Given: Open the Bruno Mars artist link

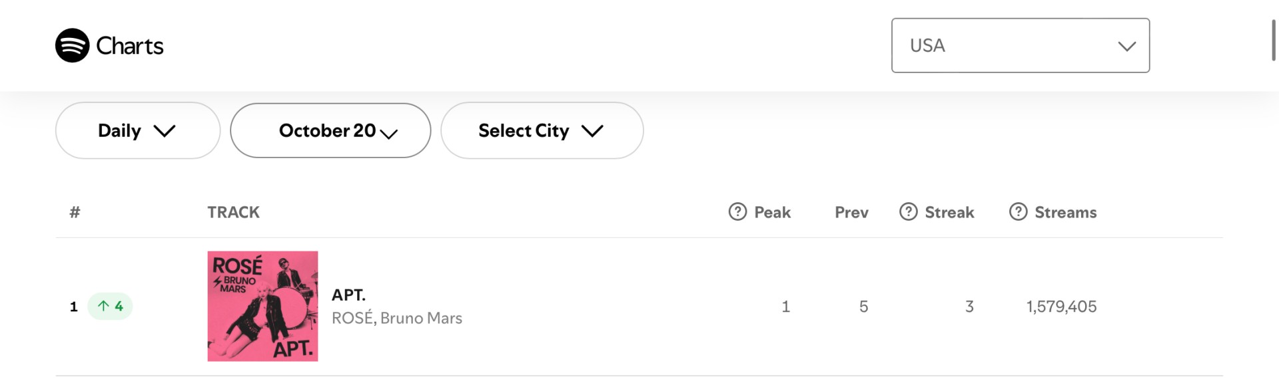Looking at the screenshot, I should pyautogui.click(x=421, y=319).
